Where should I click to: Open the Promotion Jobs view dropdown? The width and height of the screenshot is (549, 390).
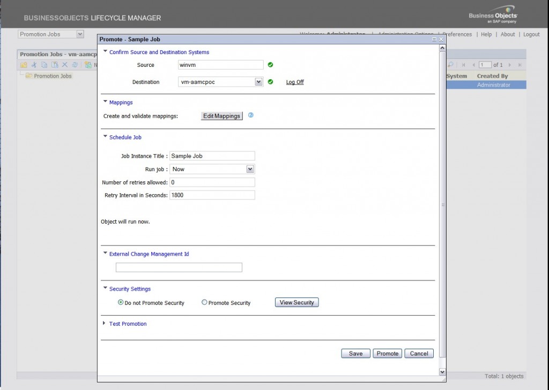coord(80,34)
